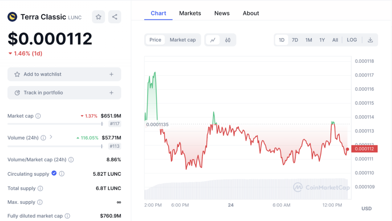Switch to the News tab
Image resolution: width=392 pixels, height=221 pixels.
[x=222, y=13]
